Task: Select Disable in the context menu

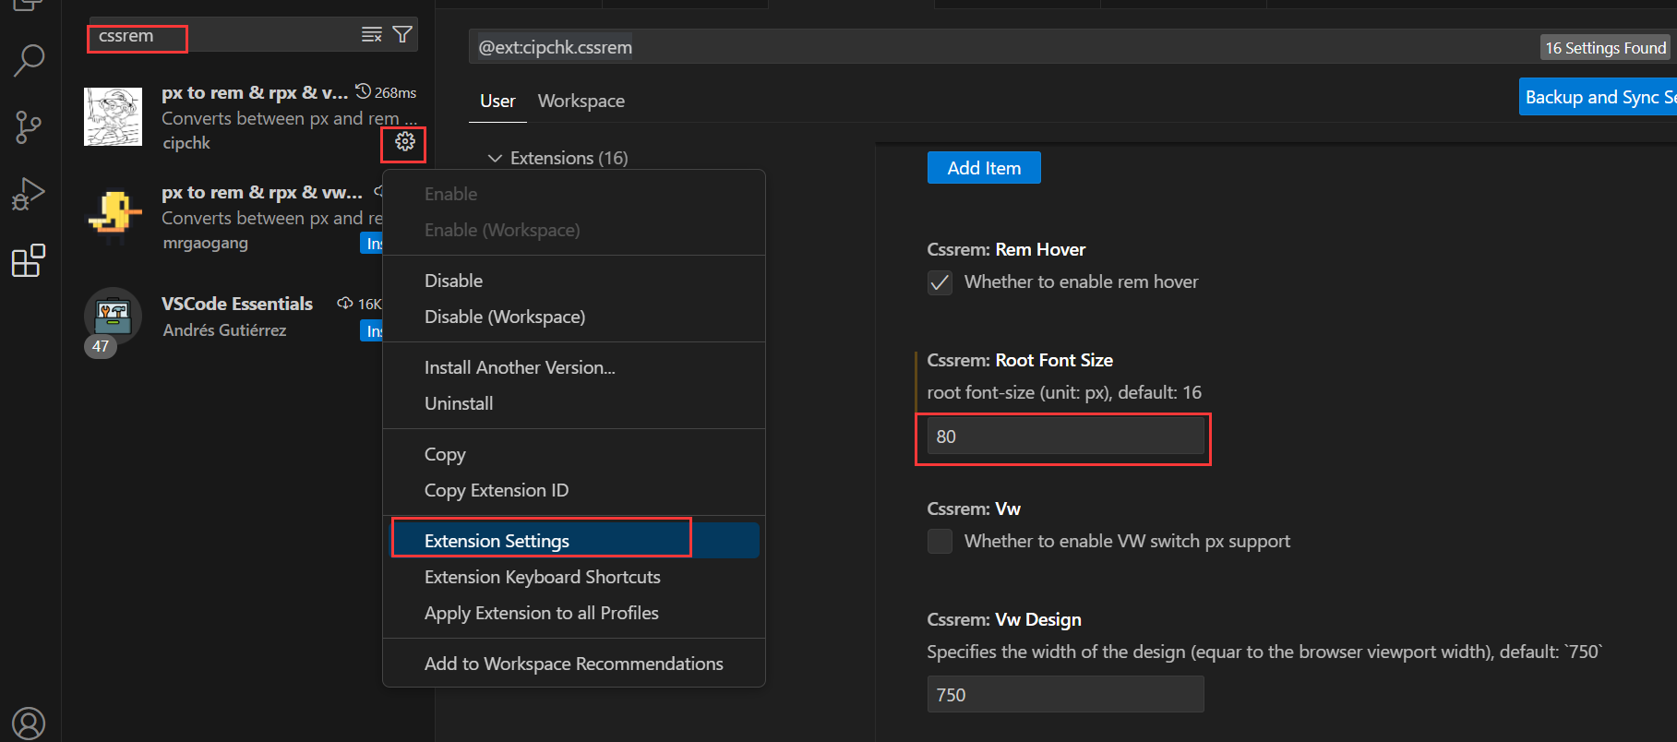Action: click(x=574, y=281)
